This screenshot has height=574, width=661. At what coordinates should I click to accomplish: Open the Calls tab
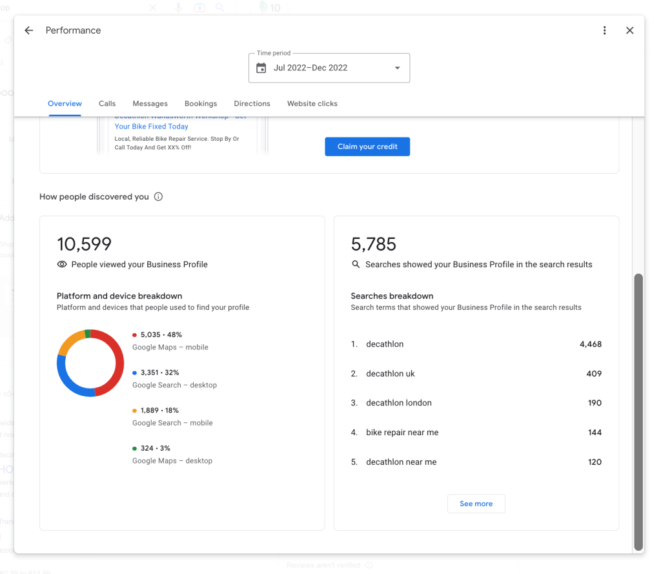(x=107, y=104)
